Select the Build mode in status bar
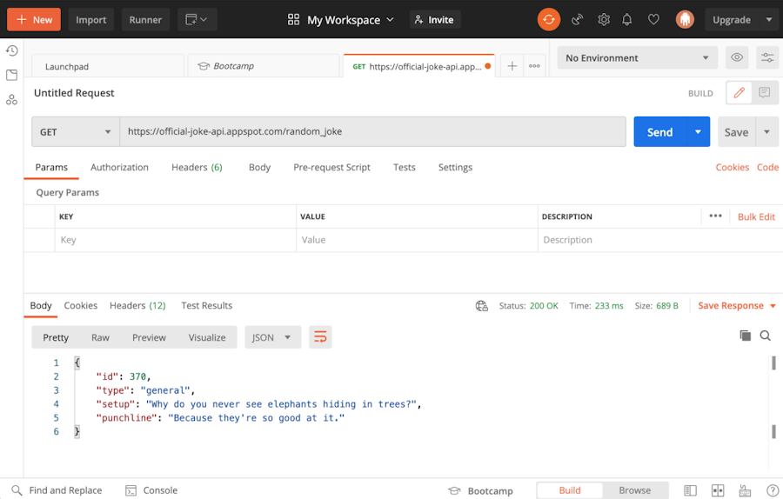This screenshot has height=499, width=783. coord(570,490)
